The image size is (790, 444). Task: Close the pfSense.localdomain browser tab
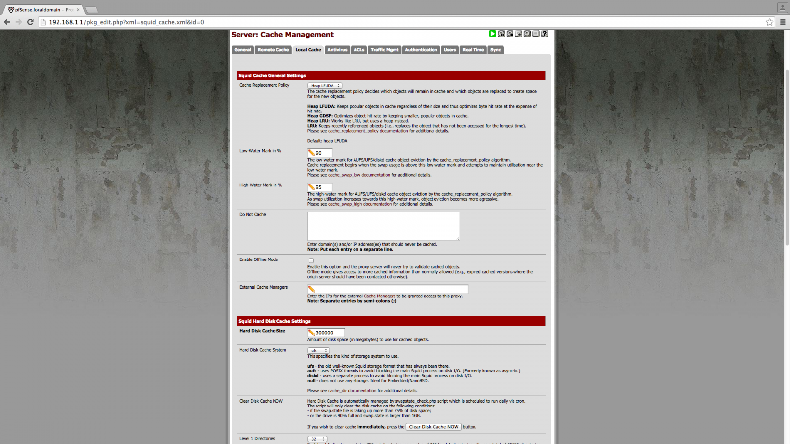pos(78,10)
